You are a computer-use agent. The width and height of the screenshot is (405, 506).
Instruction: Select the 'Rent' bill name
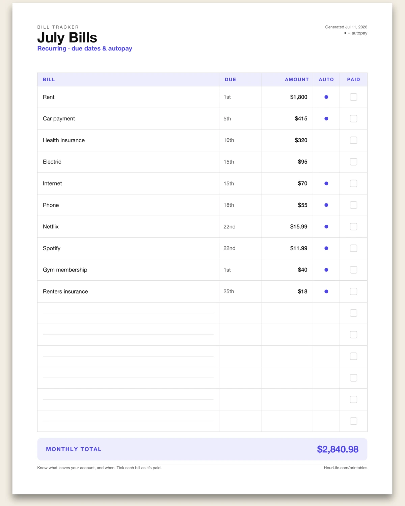point(49,97)
